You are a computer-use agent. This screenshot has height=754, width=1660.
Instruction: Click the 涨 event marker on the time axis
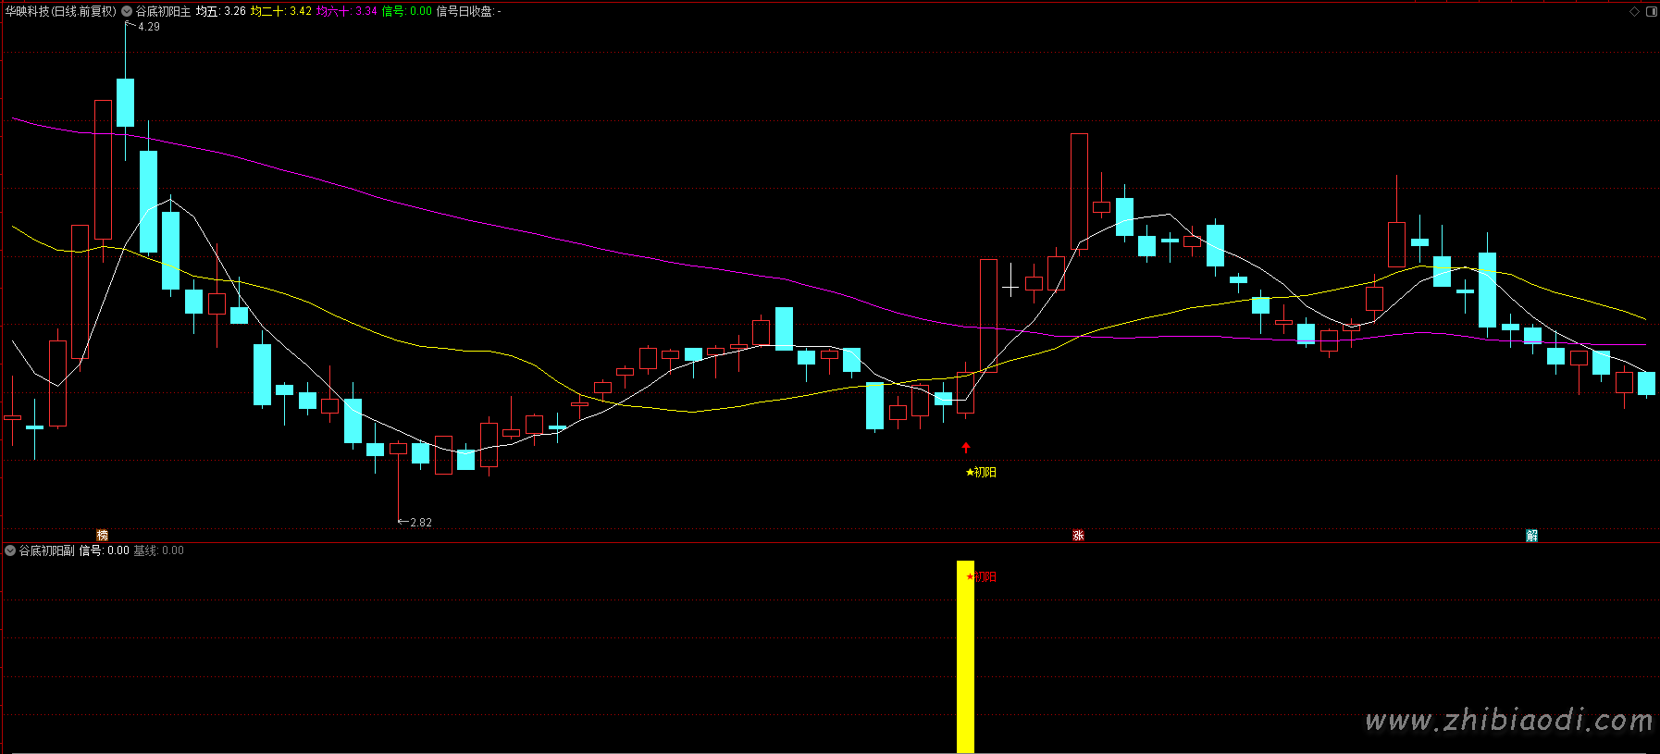[x=1078, y=535]
